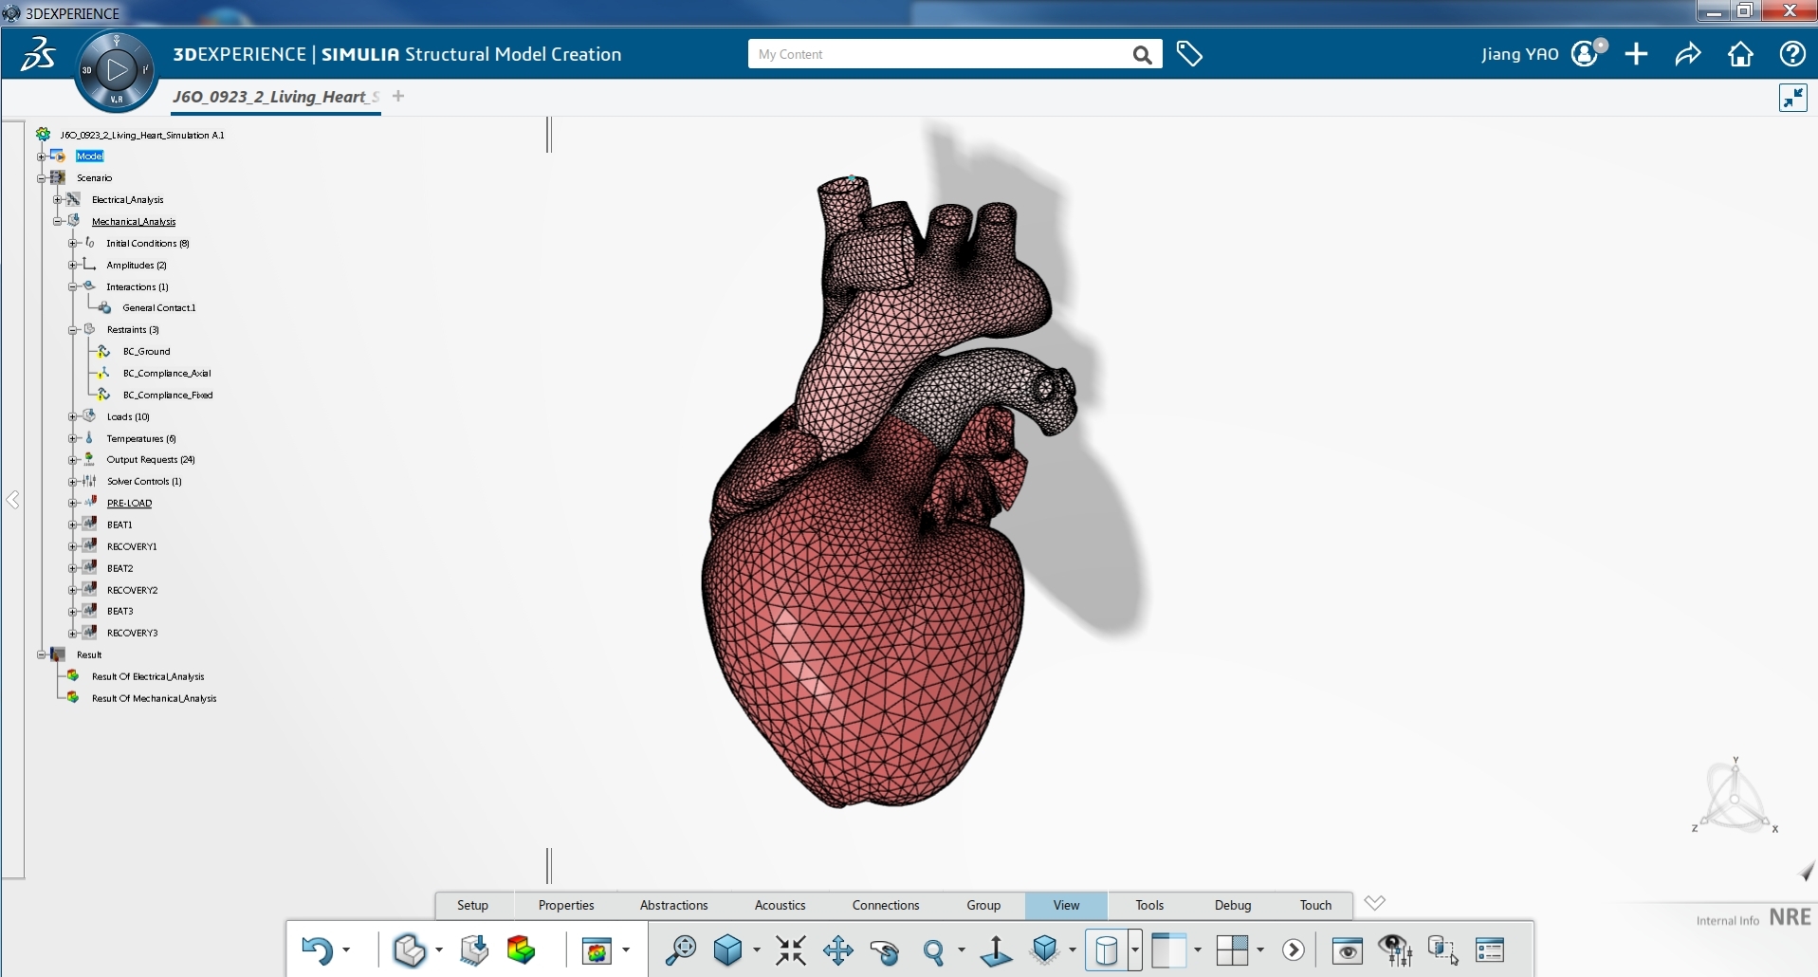
Task: Click the Rotate hand tool icon
Action: (x=885, y=950)
